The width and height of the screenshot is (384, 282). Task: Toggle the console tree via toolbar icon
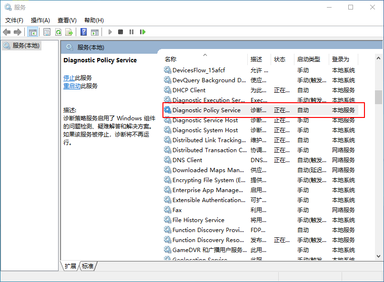[x=32, y=32]
